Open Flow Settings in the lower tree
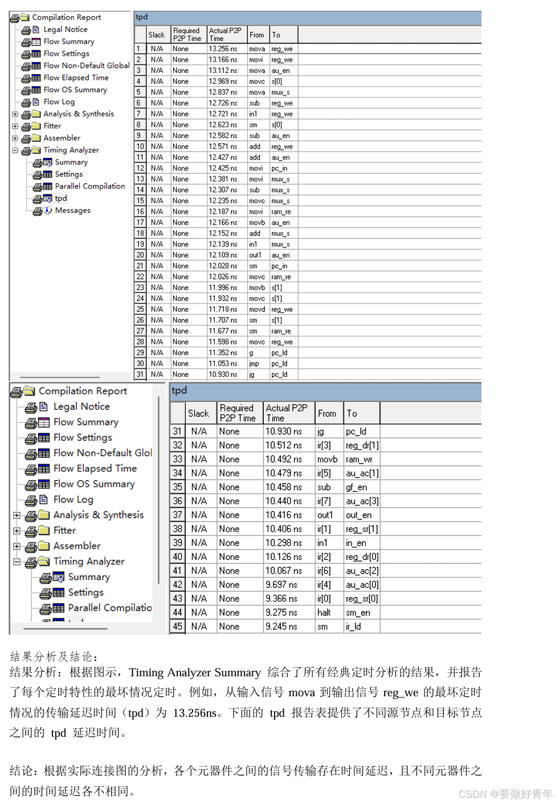The height and width of the screenshot is (804, 555). coord(83,437)
